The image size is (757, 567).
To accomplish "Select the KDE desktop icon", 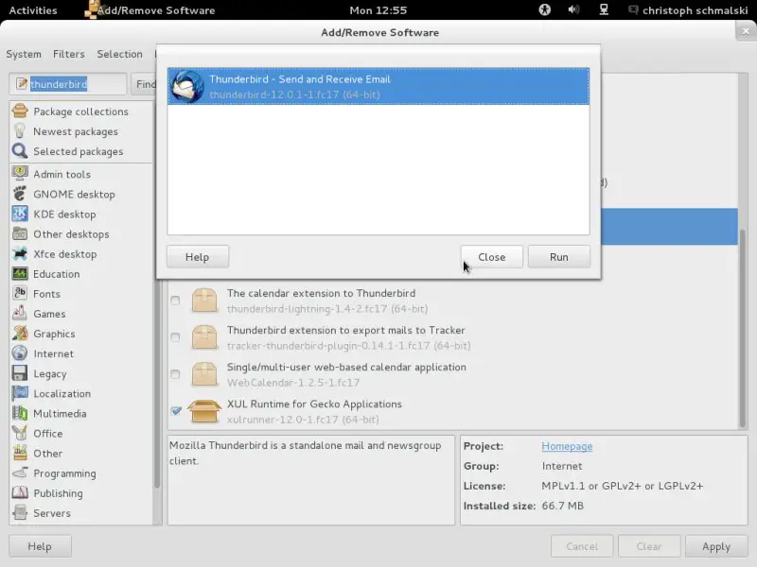I will coord(20,215).
